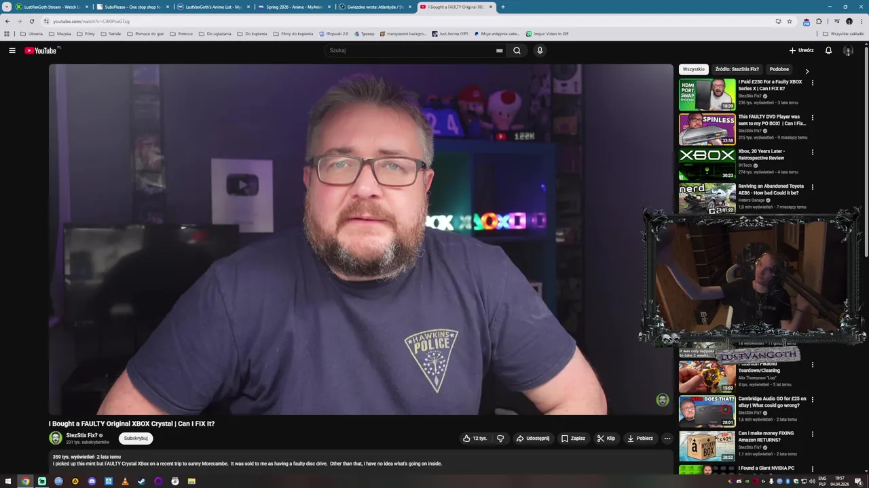Open options for Faulty XBOX Series X video
869x488 pixels.
pyautogui.click(x=812, y=83)
